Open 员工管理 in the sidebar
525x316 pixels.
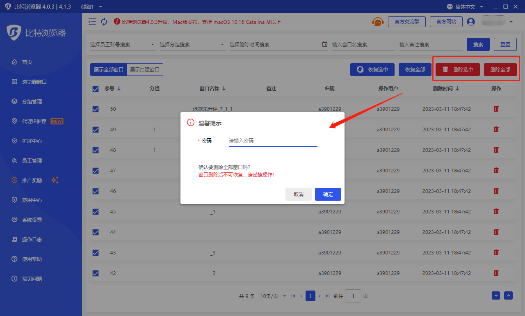32,161
